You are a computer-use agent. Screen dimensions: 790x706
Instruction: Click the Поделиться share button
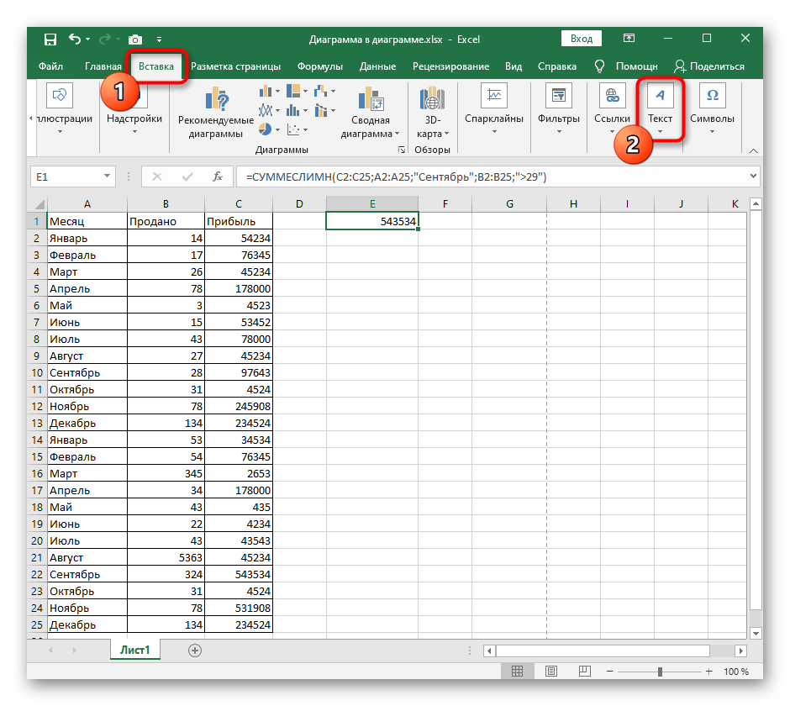point(709,66)
